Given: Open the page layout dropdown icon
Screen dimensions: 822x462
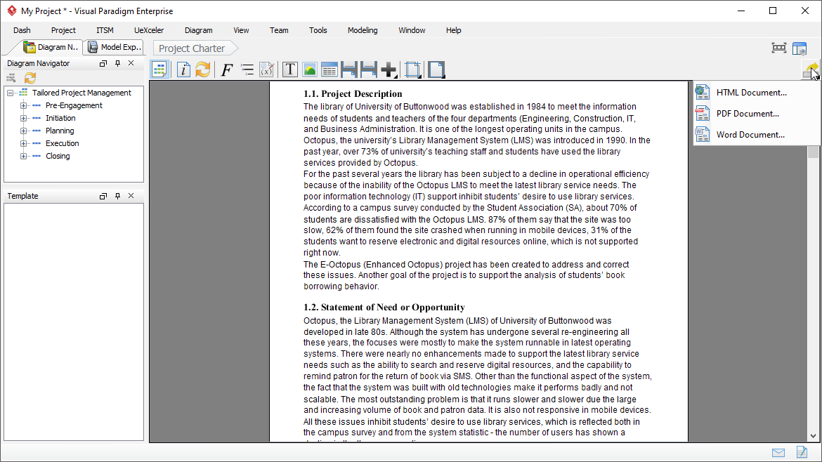Looking at the screenshot, I should tap(436, 69).
